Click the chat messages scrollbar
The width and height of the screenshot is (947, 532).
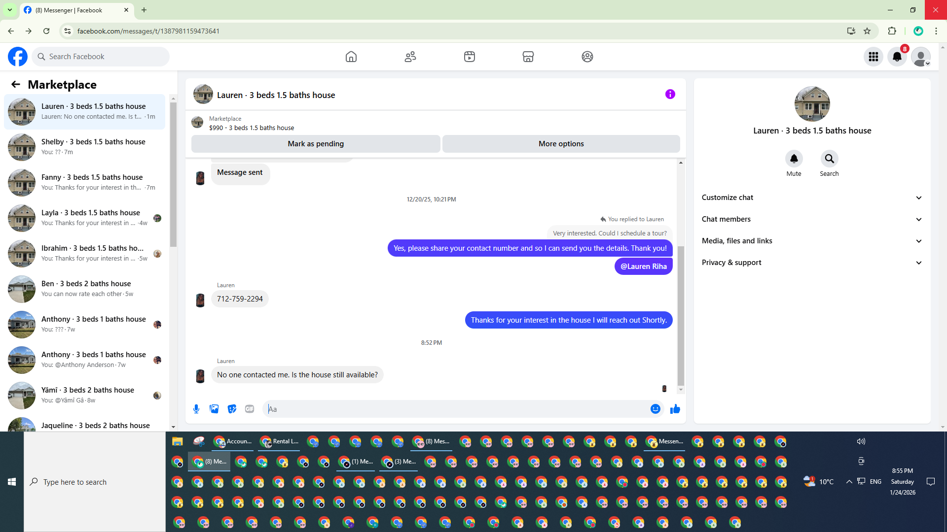[x=681, y=315]
